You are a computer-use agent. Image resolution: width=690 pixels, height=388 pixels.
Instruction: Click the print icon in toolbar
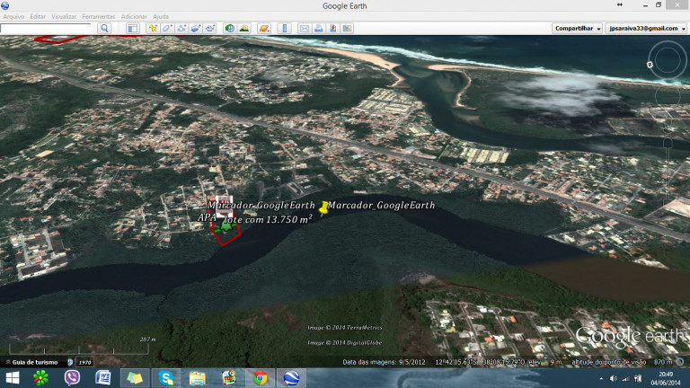[x=319, y=28]
